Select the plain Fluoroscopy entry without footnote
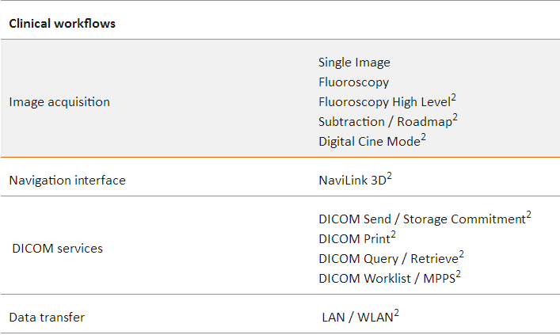This screenshot has height=335, width=560. click(x=353, y=82)
